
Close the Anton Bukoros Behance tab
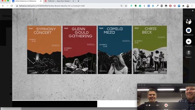coord(41,1)
